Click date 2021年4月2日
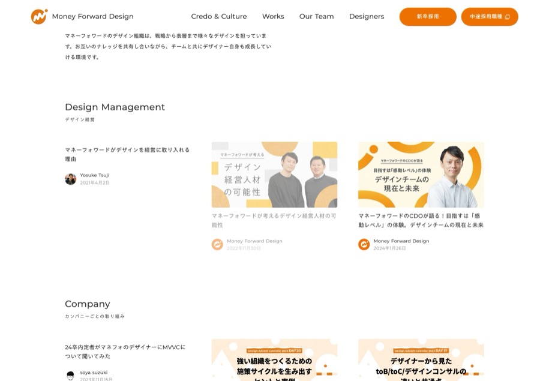The image size is (549, 381). [95, 183]
